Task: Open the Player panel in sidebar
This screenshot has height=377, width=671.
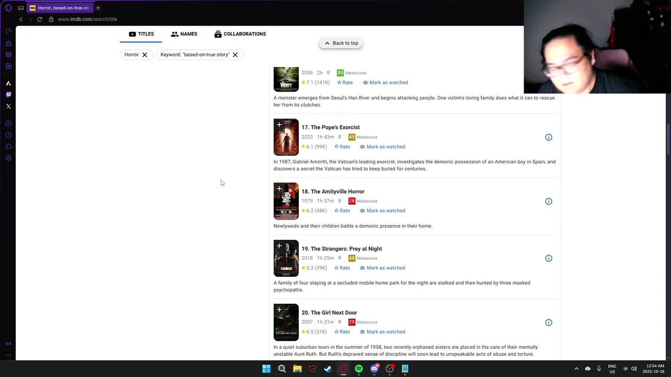Action: pyautogui.click(x=8, y=124)
